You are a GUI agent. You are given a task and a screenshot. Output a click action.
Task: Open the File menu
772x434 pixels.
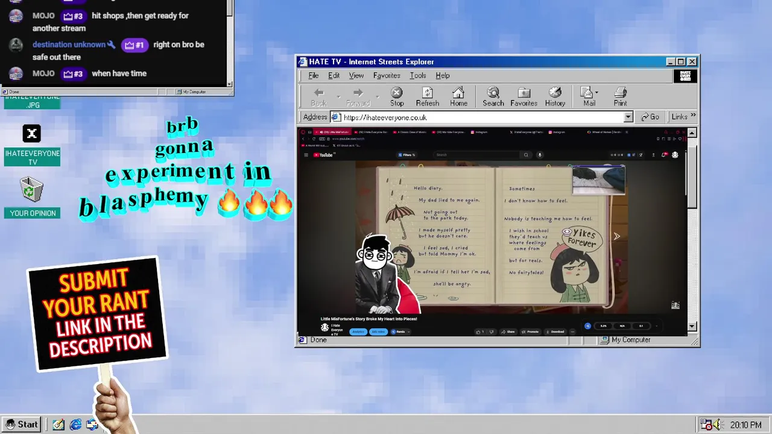click(314, 75)
